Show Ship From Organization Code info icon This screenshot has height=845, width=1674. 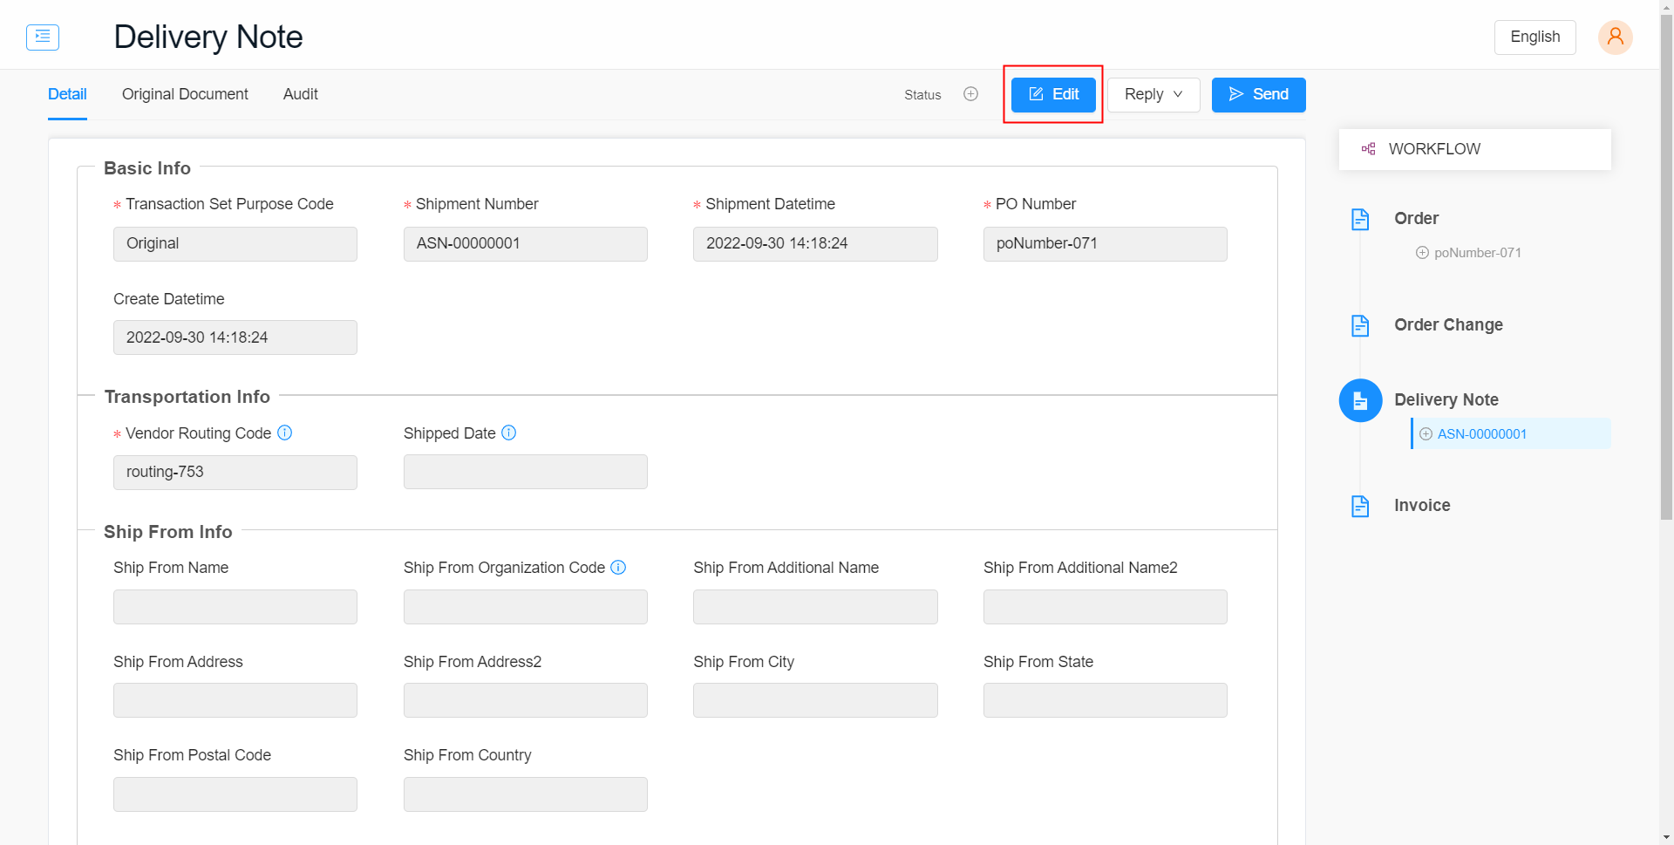618,567
